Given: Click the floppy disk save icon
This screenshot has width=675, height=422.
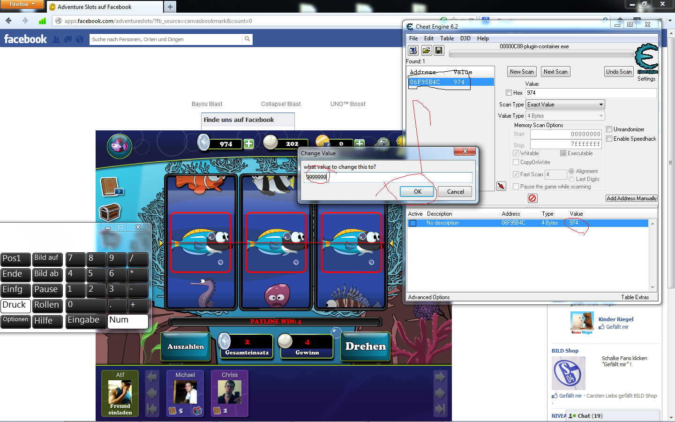Looking at the screenshot, I should pos(439,50).
